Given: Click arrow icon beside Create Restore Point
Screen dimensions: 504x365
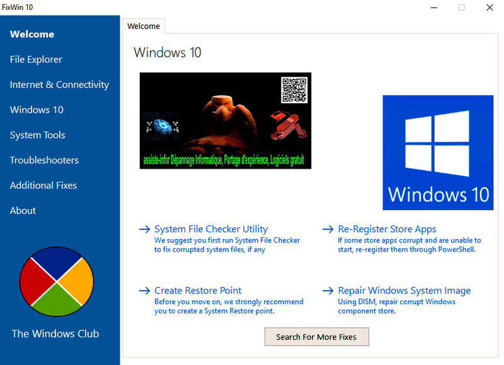Looking at the screenshot, I should tap(145, 291).
